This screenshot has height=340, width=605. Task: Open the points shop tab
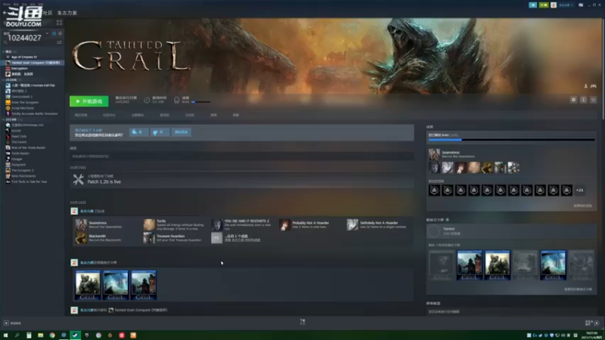point(138,115)
